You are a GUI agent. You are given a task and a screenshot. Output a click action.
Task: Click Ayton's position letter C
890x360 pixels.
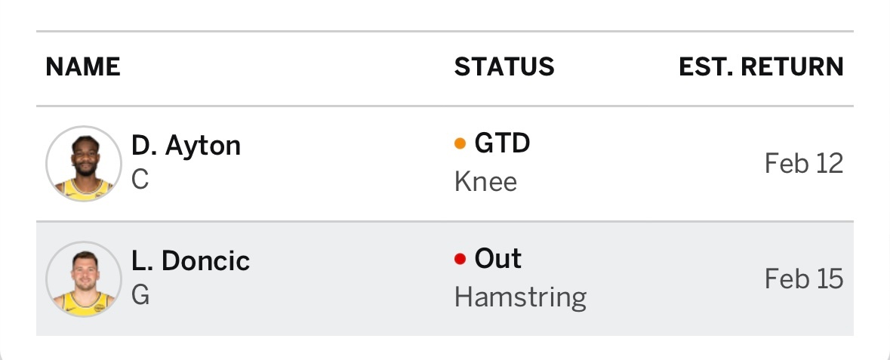pos(140,180)
